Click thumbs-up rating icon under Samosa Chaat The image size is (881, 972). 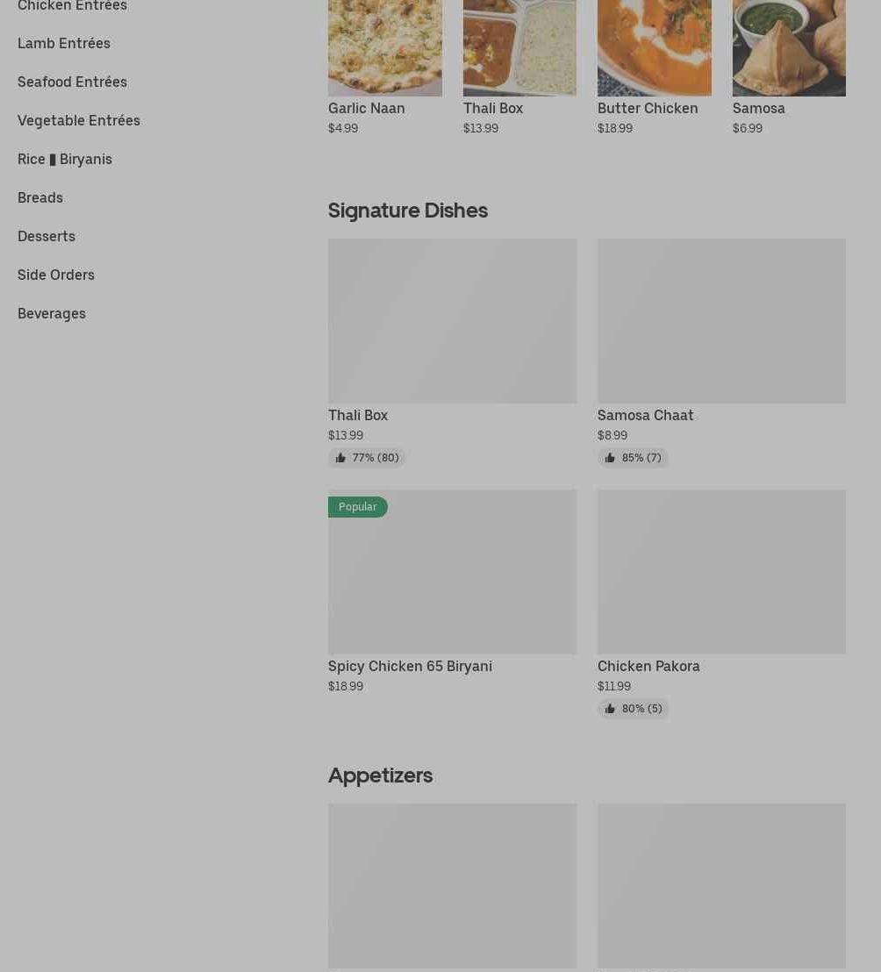(x=610, y=458)
